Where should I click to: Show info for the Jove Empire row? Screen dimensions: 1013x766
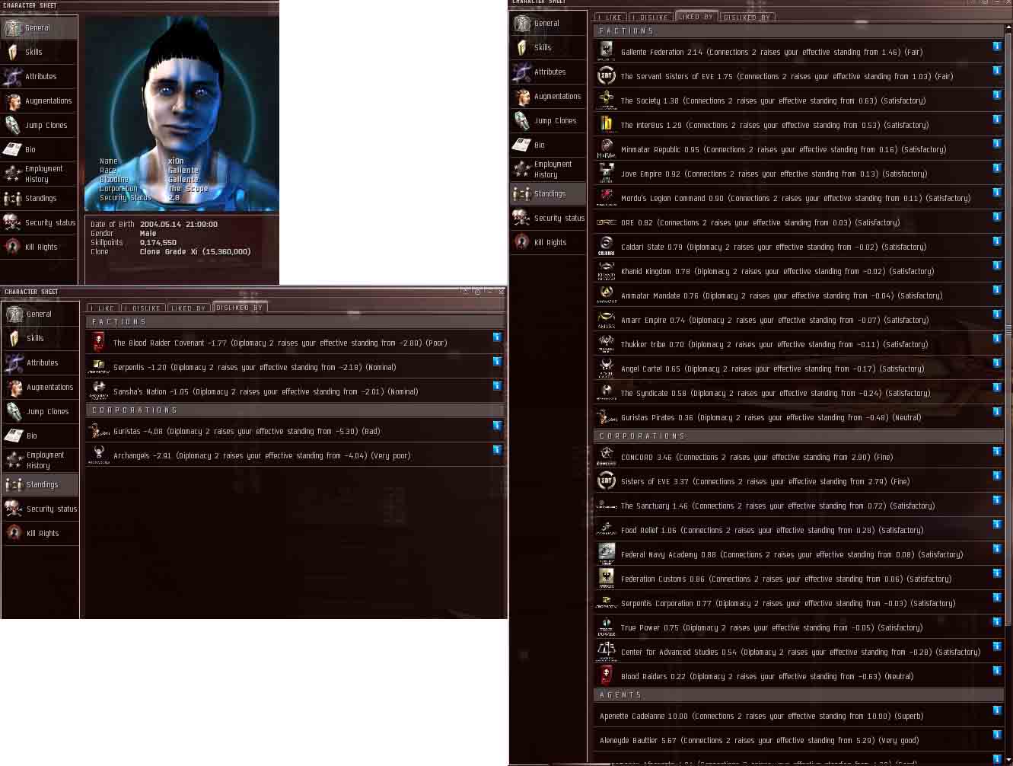coord(997,168)
